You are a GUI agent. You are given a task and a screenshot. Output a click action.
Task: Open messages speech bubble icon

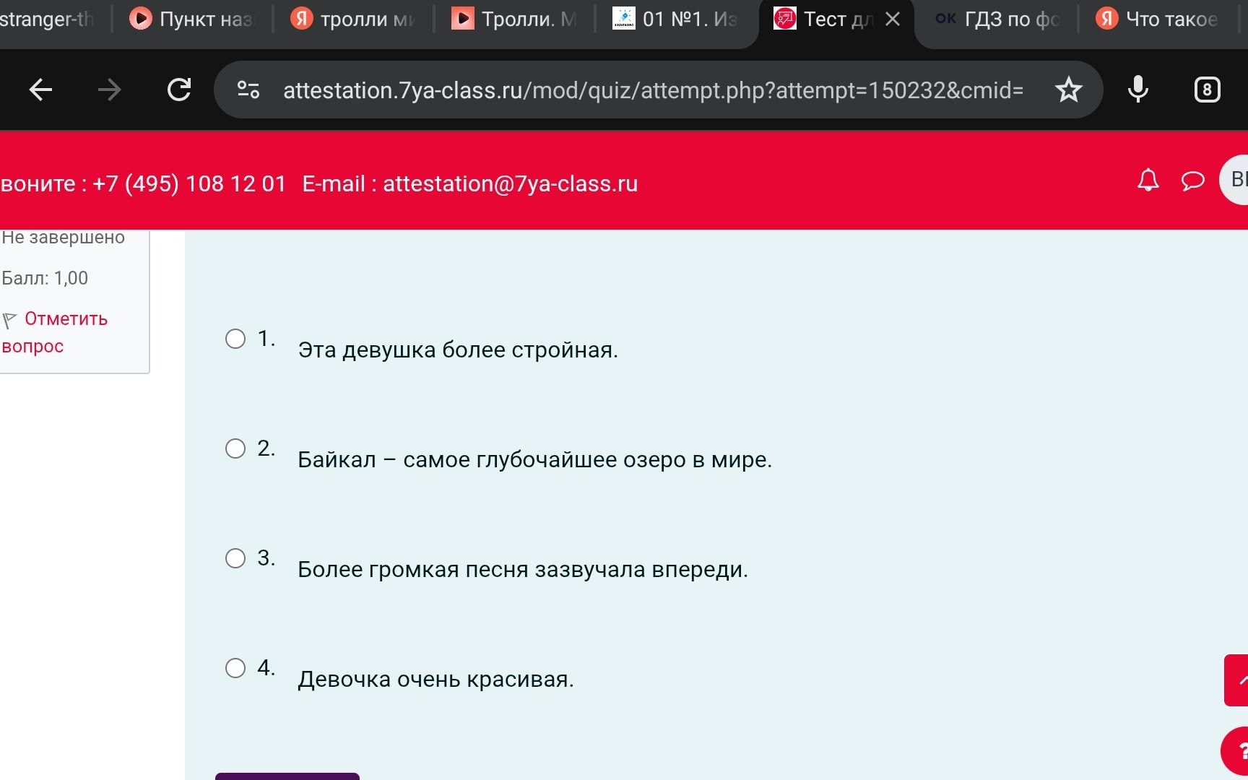1193,181
